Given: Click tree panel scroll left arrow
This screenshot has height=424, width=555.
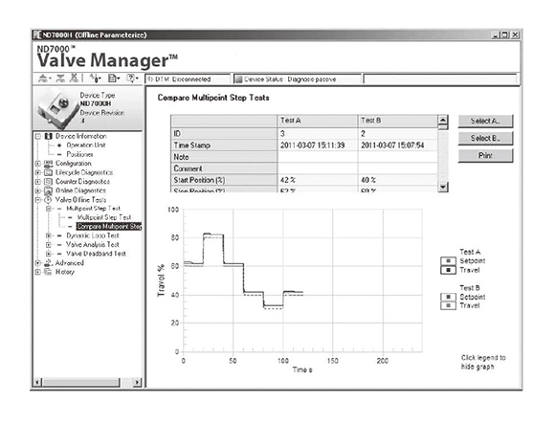Looking at the screenshot, I should [x=37, y=382].
